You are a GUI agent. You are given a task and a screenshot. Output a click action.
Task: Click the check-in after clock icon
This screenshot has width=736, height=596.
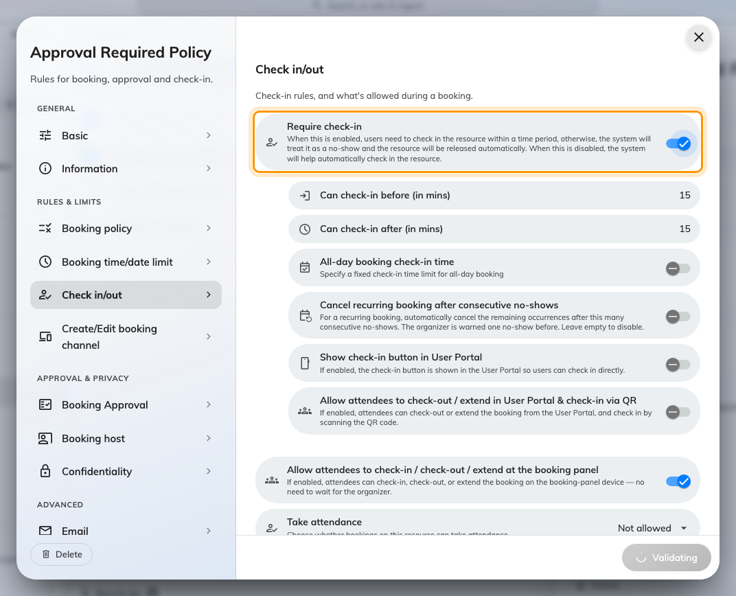305,229
